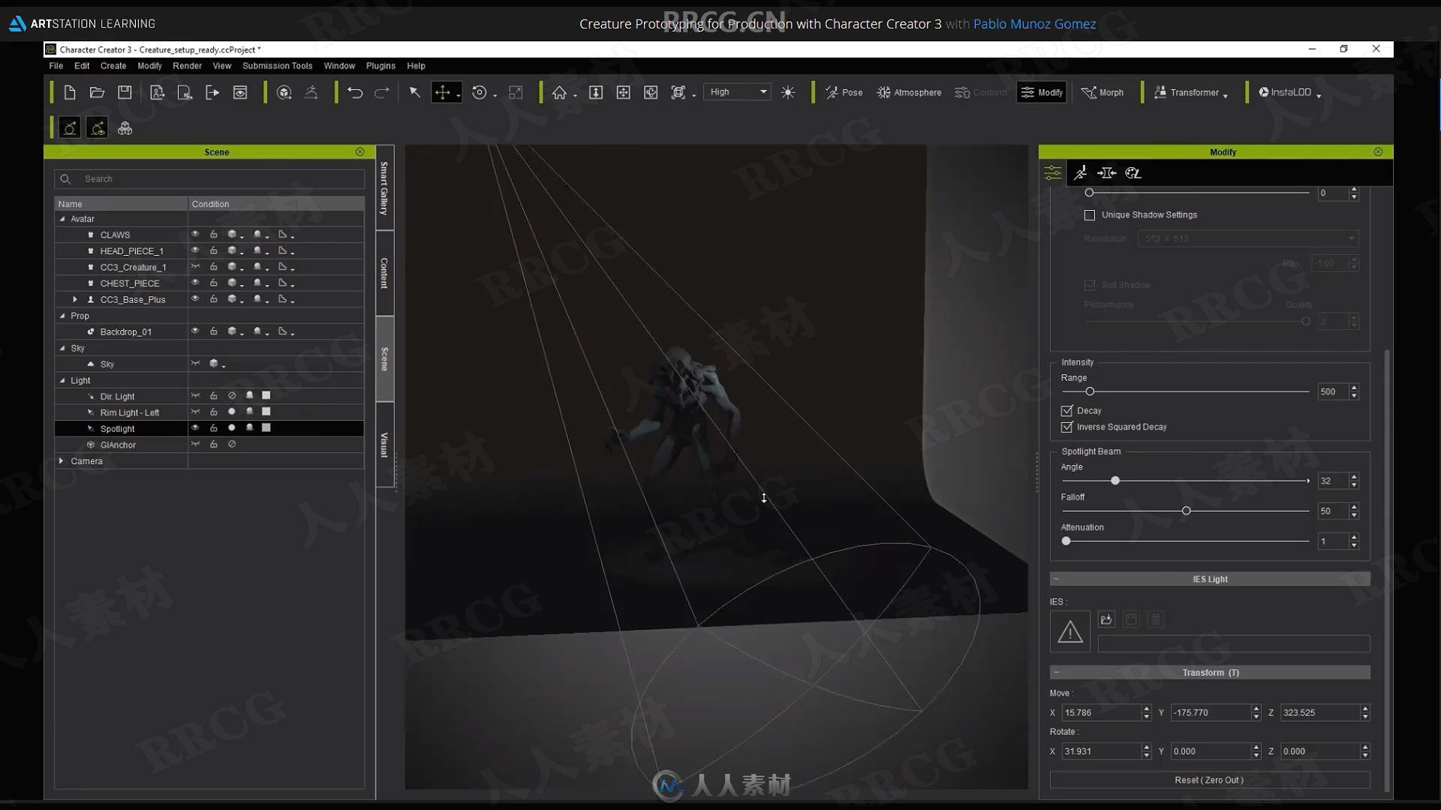Close the Scene panel
Image resolution: width=1441 pixels, height=810 pixels.
pyautogui.click(x=360, y=151)
